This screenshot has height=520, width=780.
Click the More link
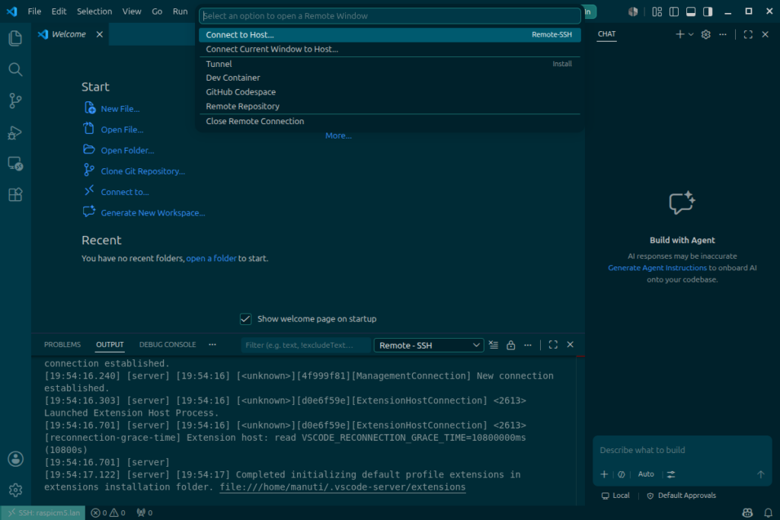338,136
